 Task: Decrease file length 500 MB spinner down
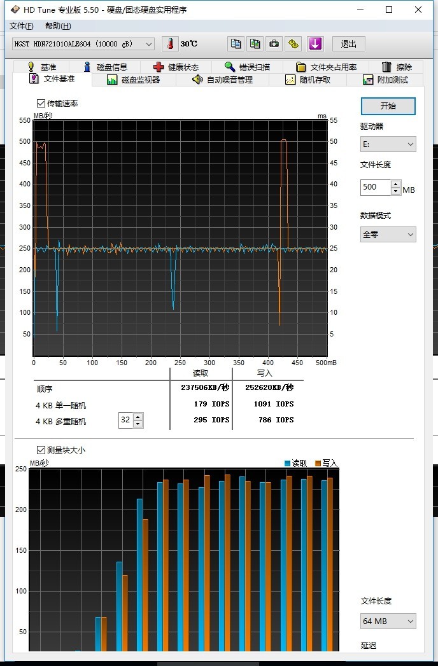tap(395, 191)
